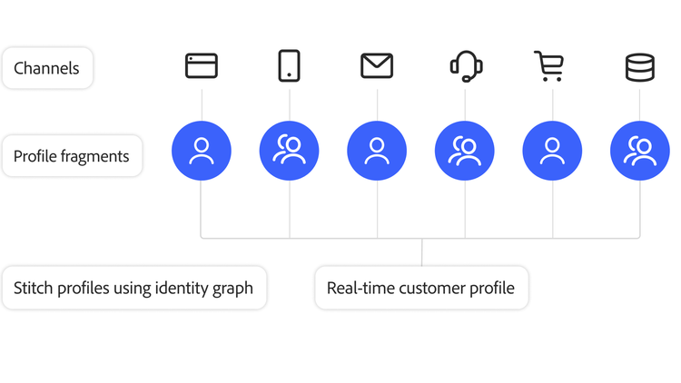Click the vertical stem above Real-time customer profile

click(x=422, y=252)
